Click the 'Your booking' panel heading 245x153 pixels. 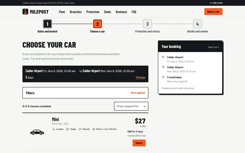171,47
